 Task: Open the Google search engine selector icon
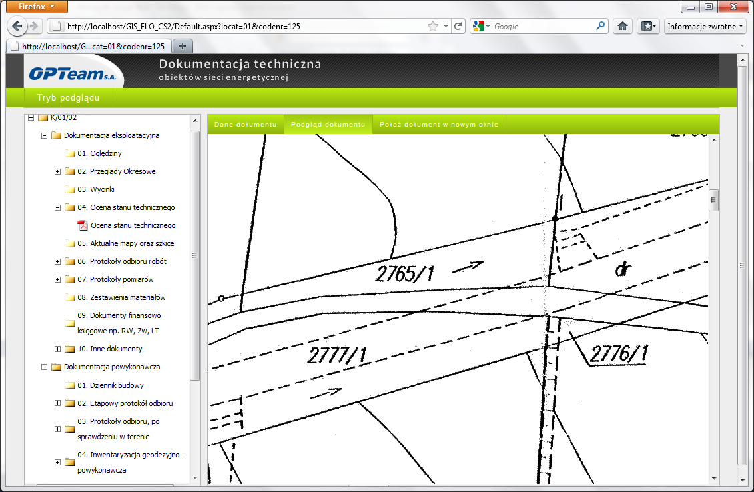point(480,27)
